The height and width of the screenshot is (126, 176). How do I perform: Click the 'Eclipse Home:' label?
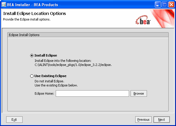pyautogui.click(x=44, y=93)
